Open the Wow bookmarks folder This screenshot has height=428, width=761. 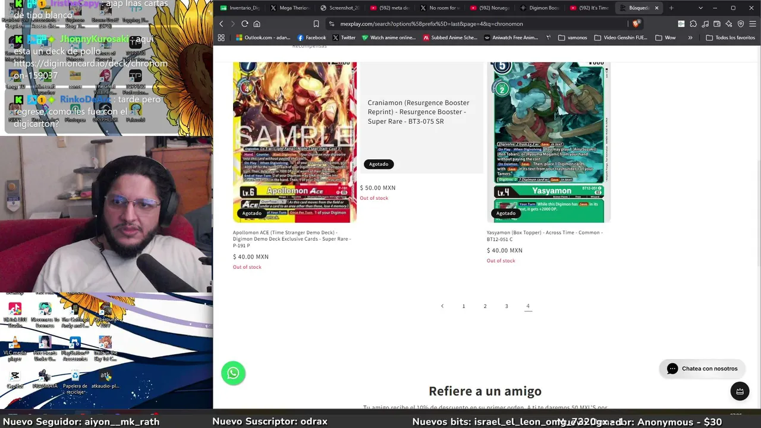(665, 37)
